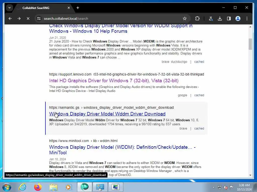Open the network tray icon

(219, 187)
